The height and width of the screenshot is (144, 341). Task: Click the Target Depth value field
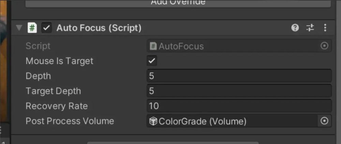point(239,91)
